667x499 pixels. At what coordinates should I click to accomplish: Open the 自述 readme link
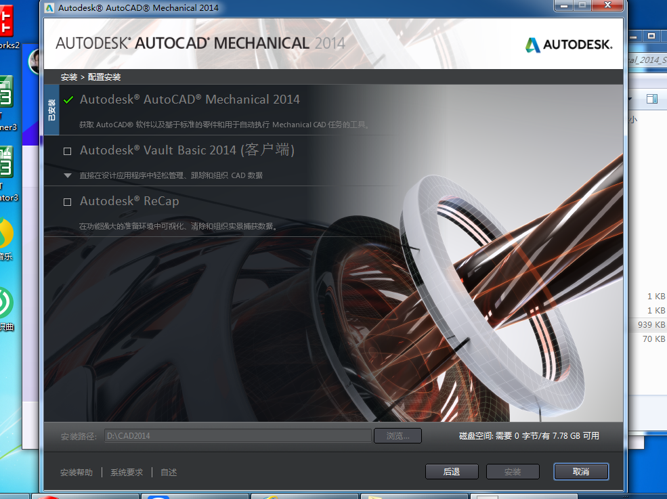169,472
